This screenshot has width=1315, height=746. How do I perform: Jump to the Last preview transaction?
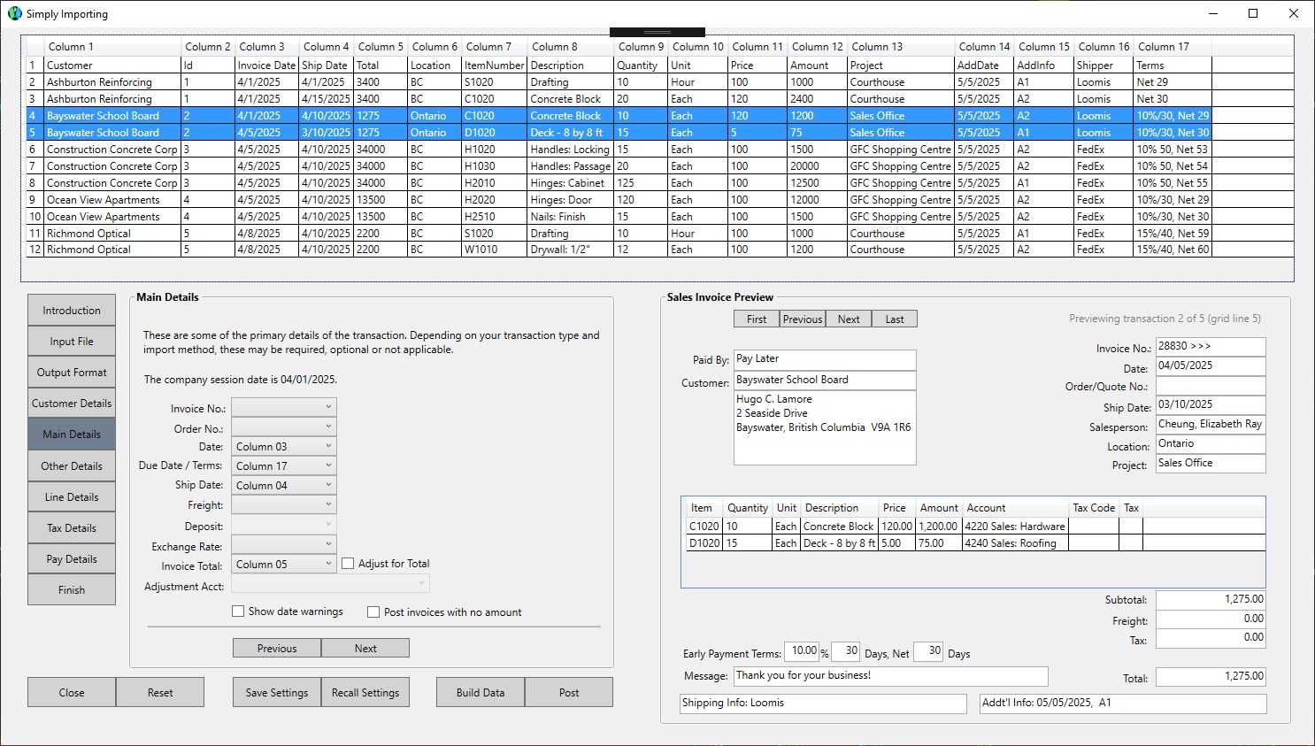coord(895,319)
